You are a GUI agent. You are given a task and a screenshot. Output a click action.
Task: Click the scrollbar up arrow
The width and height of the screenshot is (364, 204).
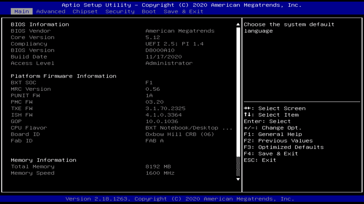pyautogui.click(x=238, y=24)
